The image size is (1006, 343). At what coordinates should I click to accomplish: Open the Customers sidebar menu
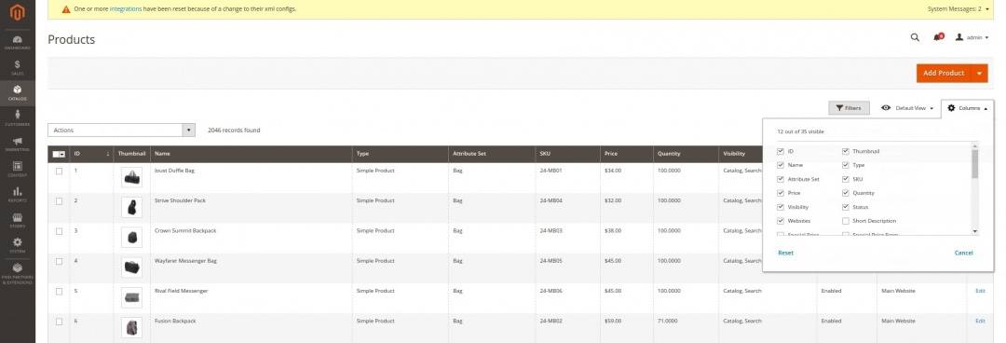coord(18,118)
